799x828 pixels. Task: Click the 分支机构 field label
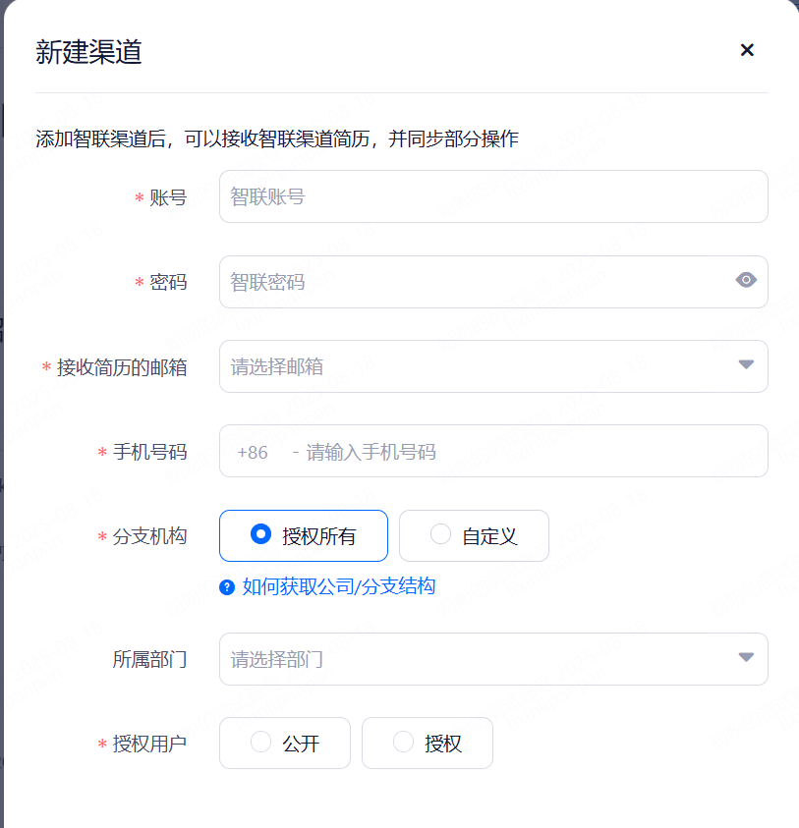pos(149,536)
